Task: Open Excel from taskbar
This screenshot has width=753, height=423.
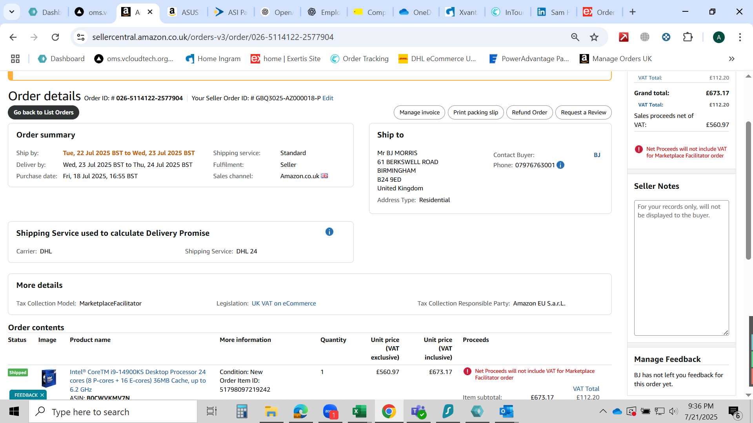Action: tap(359, 412)
